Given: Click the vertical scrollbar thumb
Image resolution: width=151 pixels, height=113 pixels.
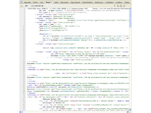Looking at the screenshot, I should [130, 18].
